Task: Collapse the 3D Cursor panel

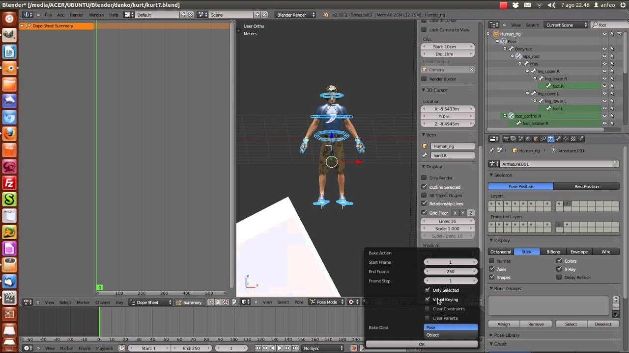Action: tap(423, 90)
